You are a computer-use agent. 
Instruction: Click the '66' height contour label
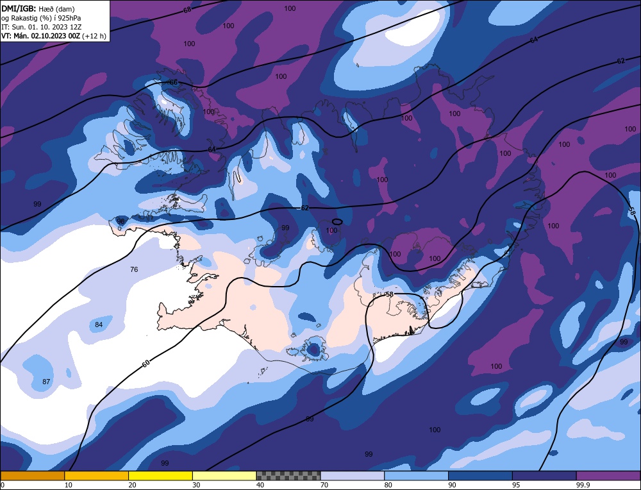174,83
